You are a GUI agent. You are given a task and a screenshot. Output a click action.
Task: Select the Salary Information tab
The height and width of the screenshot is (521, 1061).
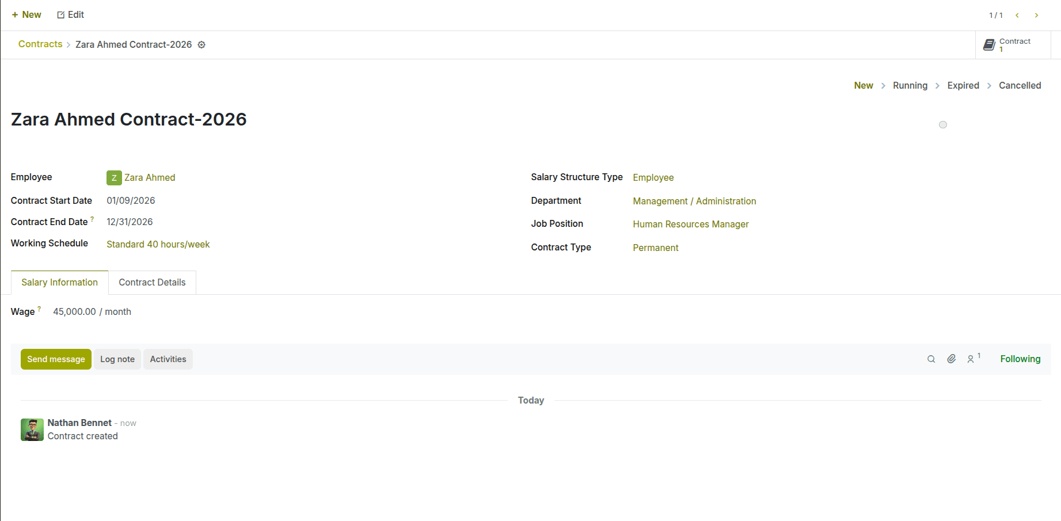(x=59, y=282)
